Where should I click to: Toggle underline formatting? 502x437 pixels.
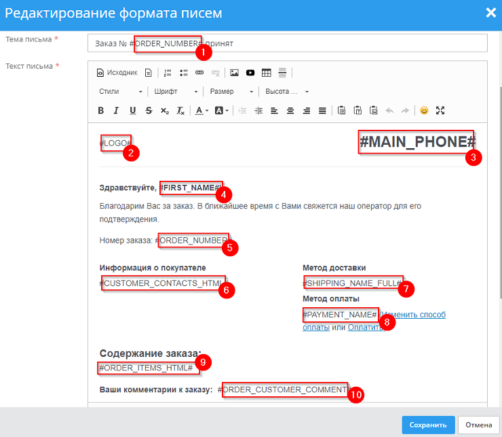(132, 110)
